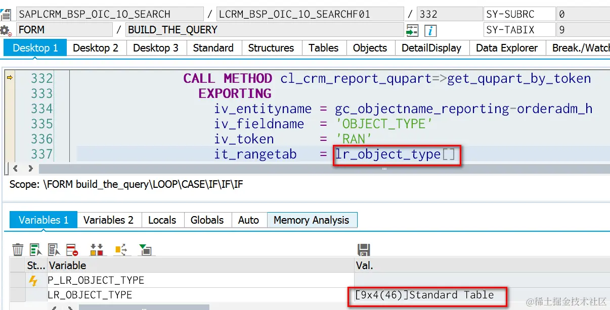610x310 pixels.
Task: Click the program document icon beside SAPLCRM_BSP_OIC_1O_SEARCH
Action: tap(6, 14)
